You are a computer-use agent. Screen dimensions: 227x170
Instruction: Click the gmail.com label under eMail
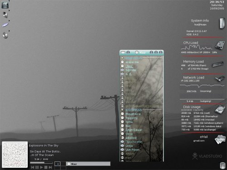click(x=199, y=141)
